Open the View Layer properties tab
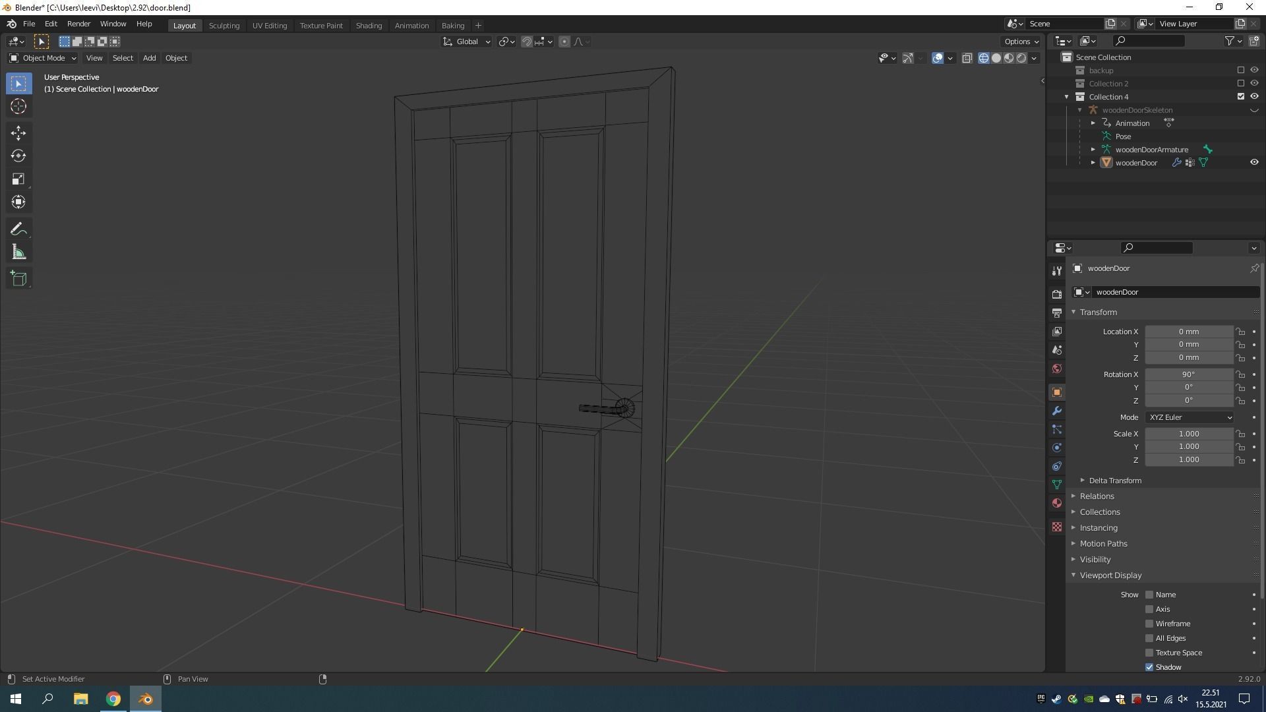Viewport: 1266px width, 712px height. click(1057, 331)
